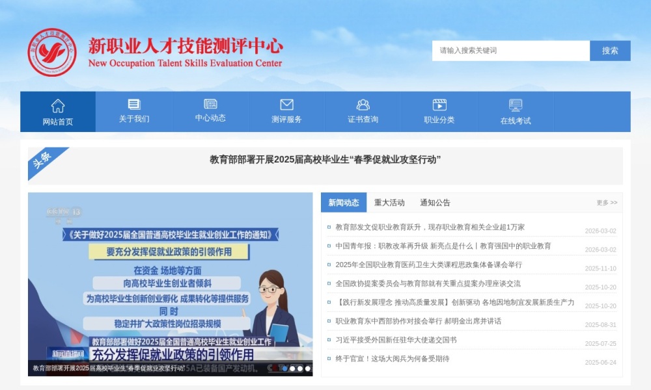Click the 中心动态 newspaper icon
The image size is (651, 390).
coord(210,103)
